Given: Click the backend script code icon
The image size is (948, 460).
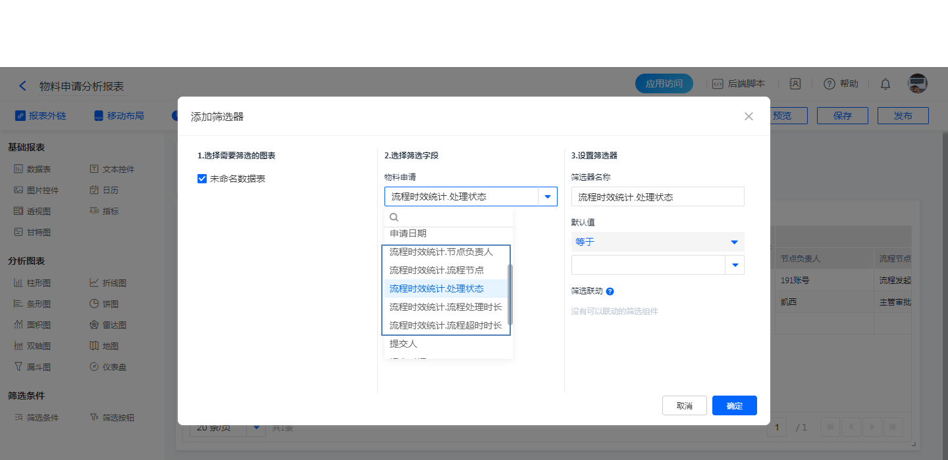Looking at the screenshot, I should [718, 83].
